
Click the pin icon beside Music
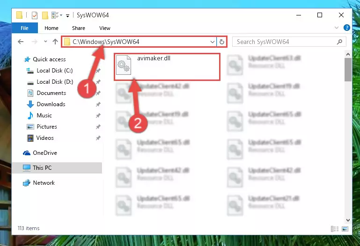[98, 116]
